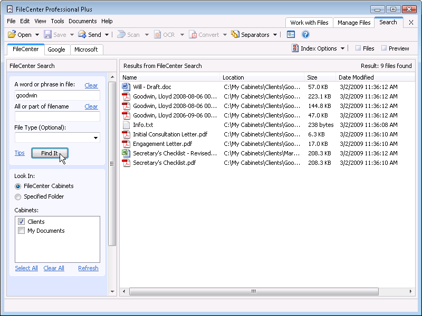Click the blue Help question mark icon
Viewport: 422px width, 316px height.
pyautogui.click(x=305, y=34)
